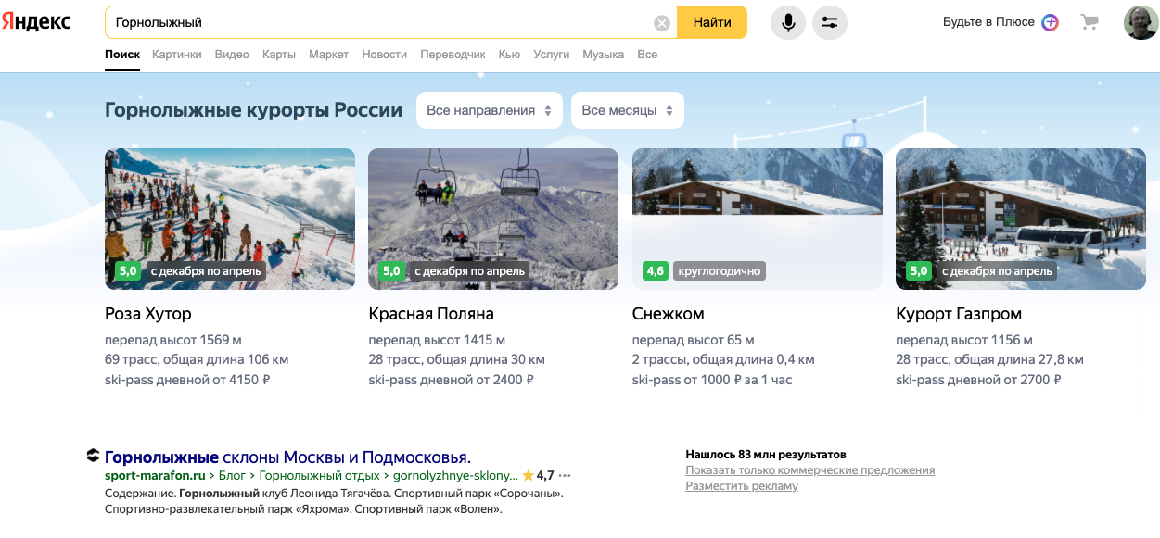Select the Поиск tab
Image resolution: width=1160 pixels, height=538 pixels.
[122, 55]
